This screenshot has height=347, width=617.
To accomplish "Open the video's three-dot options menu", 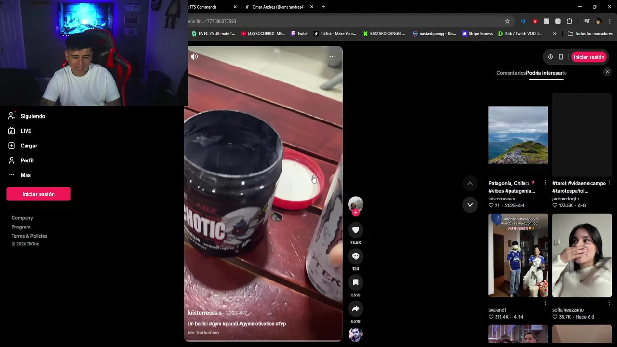I will point(333,57).
